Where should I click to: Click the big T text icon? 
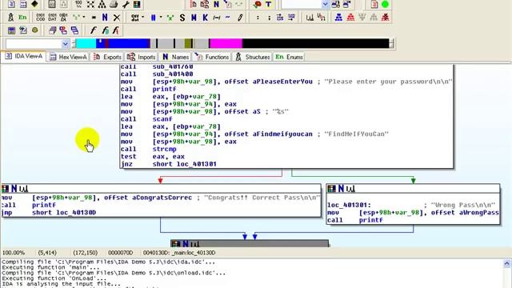point(269,4)
